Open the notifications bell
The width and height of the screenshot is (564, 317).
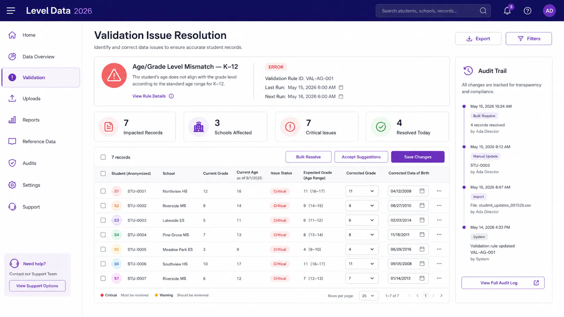[x=507, y=11]
